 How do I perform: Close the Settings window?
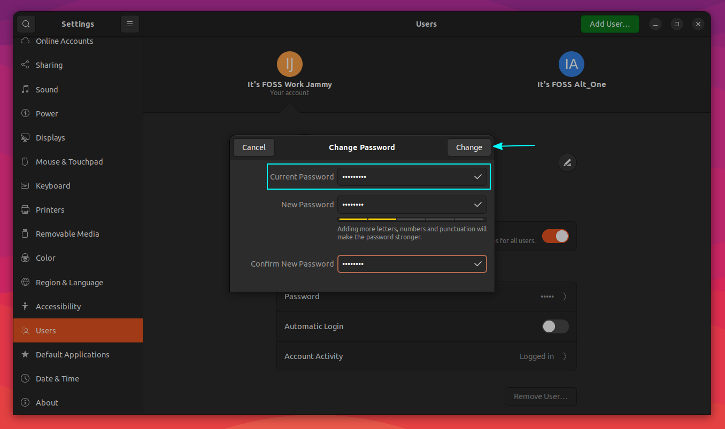tap(698, 24)
